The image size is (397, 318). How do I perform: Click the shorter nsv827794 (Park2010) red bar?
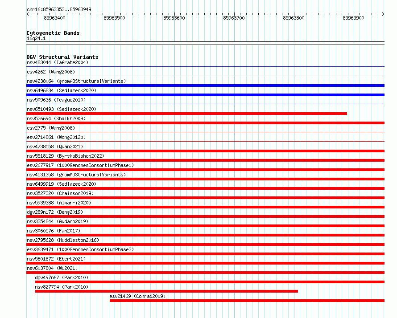(166, 291)
